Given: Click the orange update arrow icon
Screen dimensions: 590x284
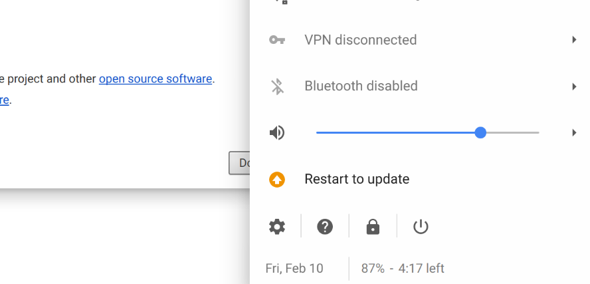Looking at the screenshot, I should click(x=277, y=180).
